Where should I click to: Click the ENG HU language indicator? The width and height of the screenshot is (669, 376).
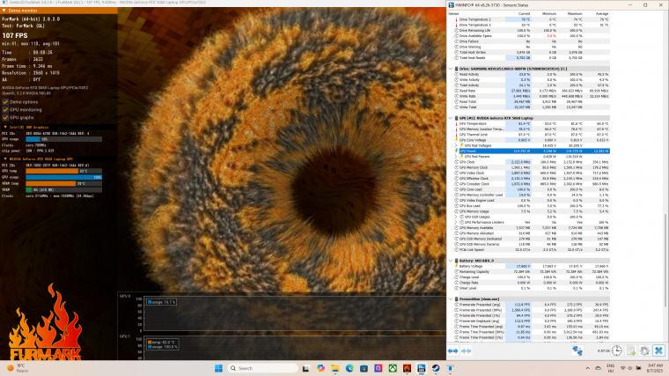tap(611, 368)
